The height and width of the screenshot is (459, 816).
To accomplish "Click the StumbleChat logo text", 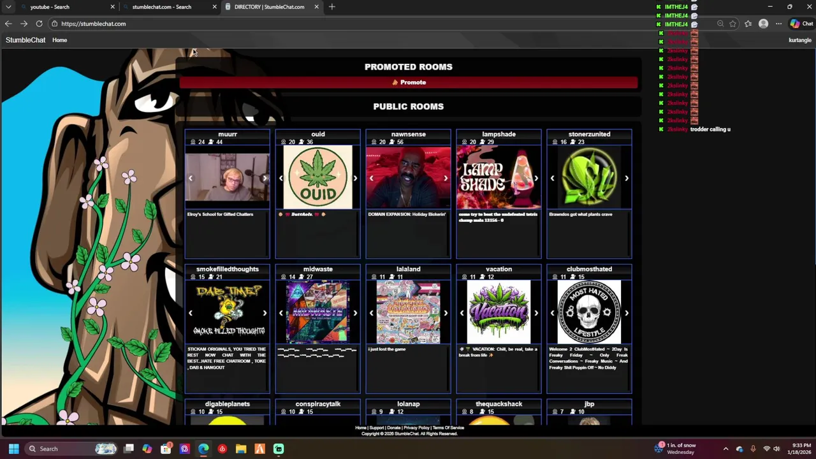I will pos(25,40).
